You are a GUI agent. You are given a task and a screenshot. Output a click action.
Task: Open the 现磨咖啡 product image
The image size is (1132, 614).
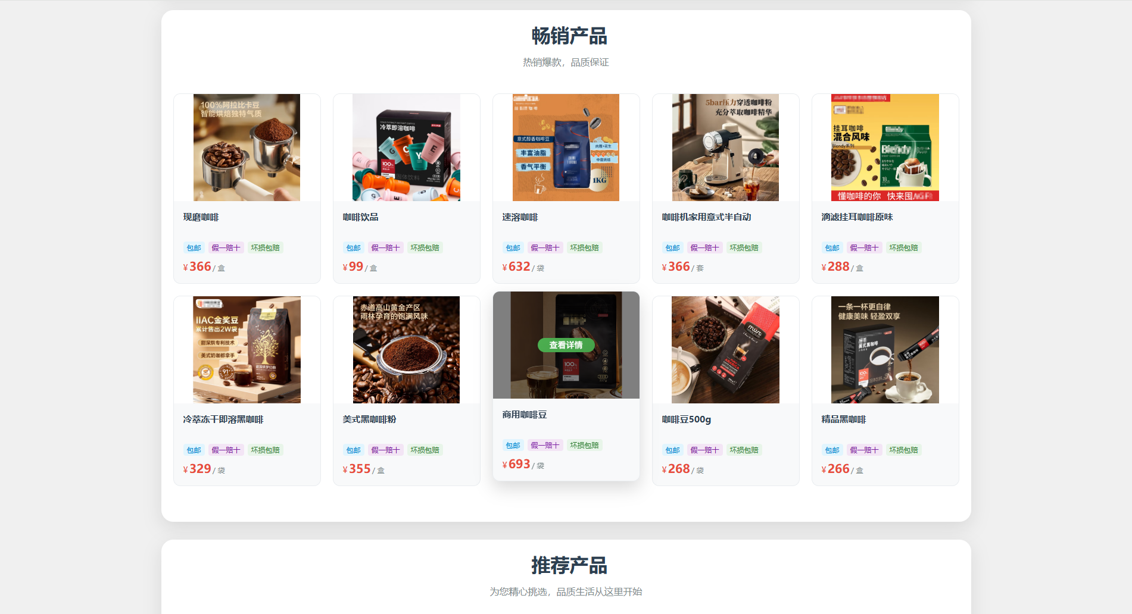(x=247, y=148)
